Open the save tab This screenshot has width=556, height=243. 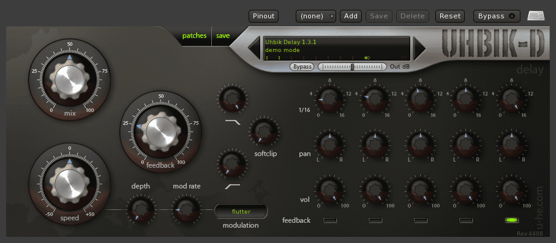pyautogui.click(x=223, y=36)
